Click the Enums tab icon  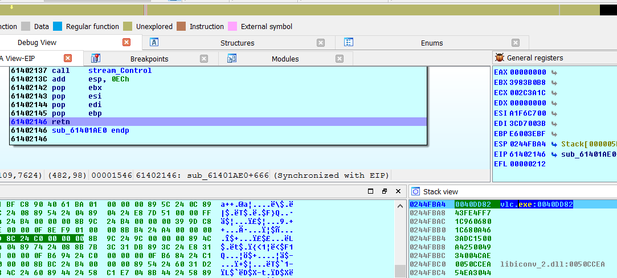(x=349, y=43)
